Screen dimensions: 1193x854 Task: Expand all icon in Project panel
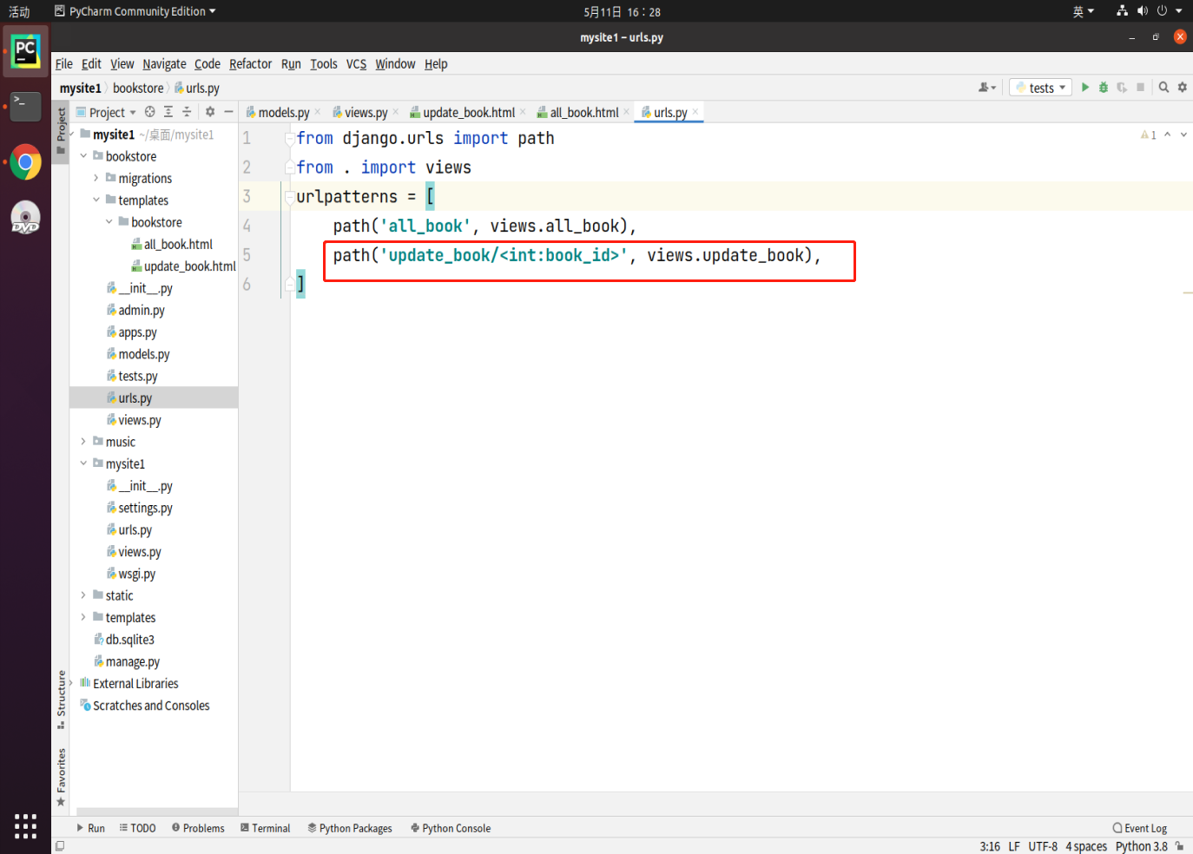[x=168, y=112]
